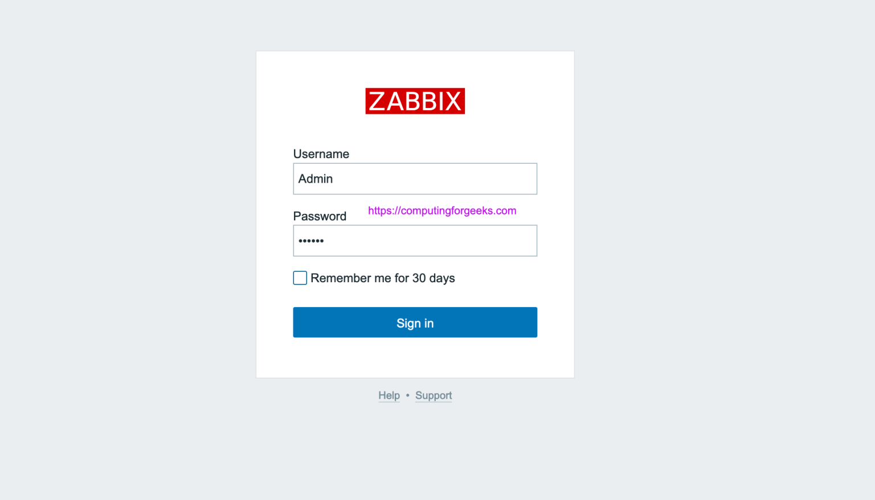Viewport: 875px width, 500px height.
Task: Click the Password field label
Action: coord(320,216)
